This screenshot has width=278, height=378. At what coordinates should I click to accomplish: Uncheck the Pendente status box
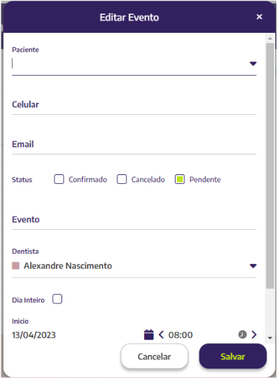(180, 179)
